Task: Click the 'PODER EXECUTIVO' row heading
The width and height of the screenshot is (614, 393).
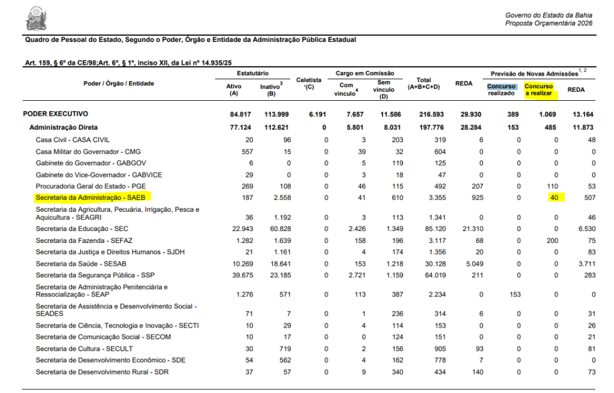Action: point(56,114)
